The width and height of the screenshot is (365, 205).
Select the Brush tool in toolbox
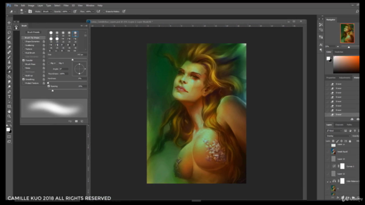click(x=9, y=57)
